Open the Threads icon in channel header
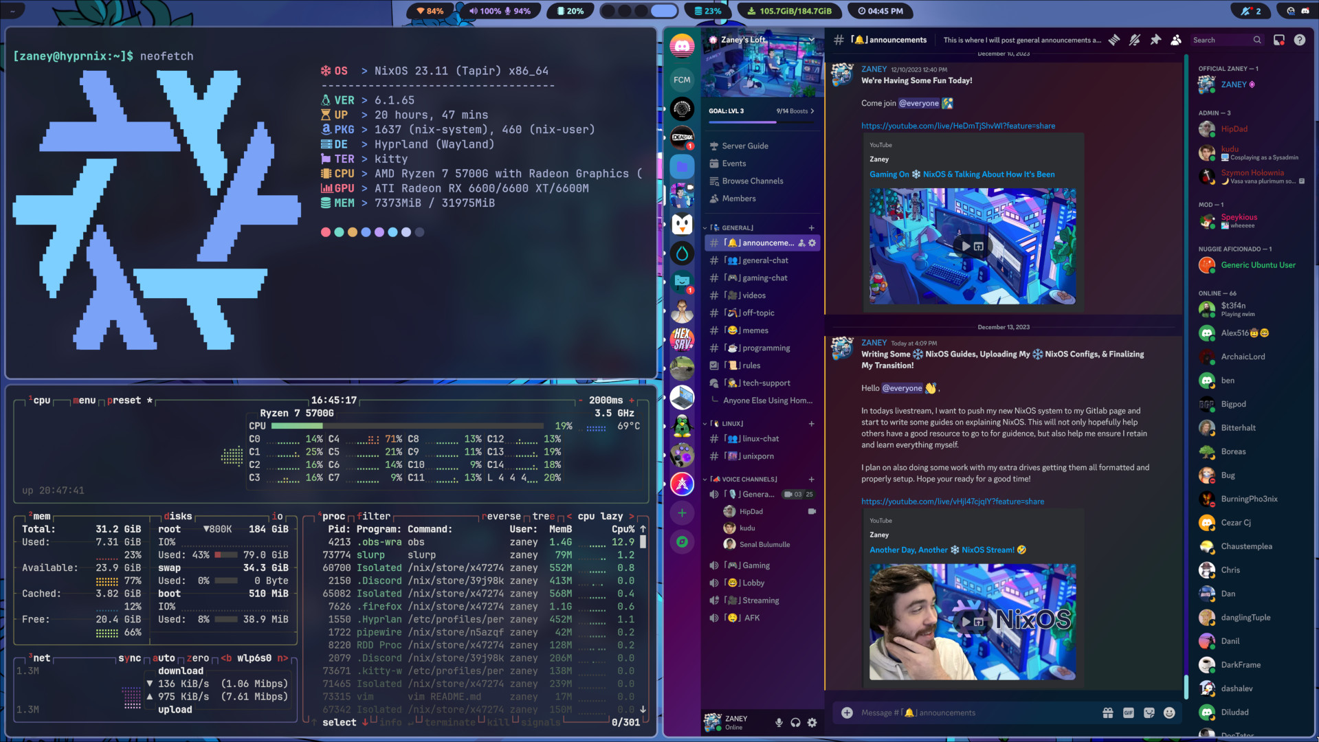Image resolution: width=1319 pixels, height=742 pixels. [x=1114, y=40]
